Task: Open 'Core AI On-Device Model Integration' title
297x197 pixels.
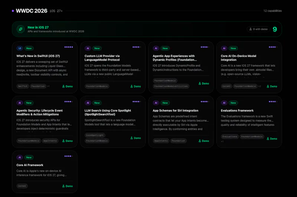Action: tap(238, 58)
